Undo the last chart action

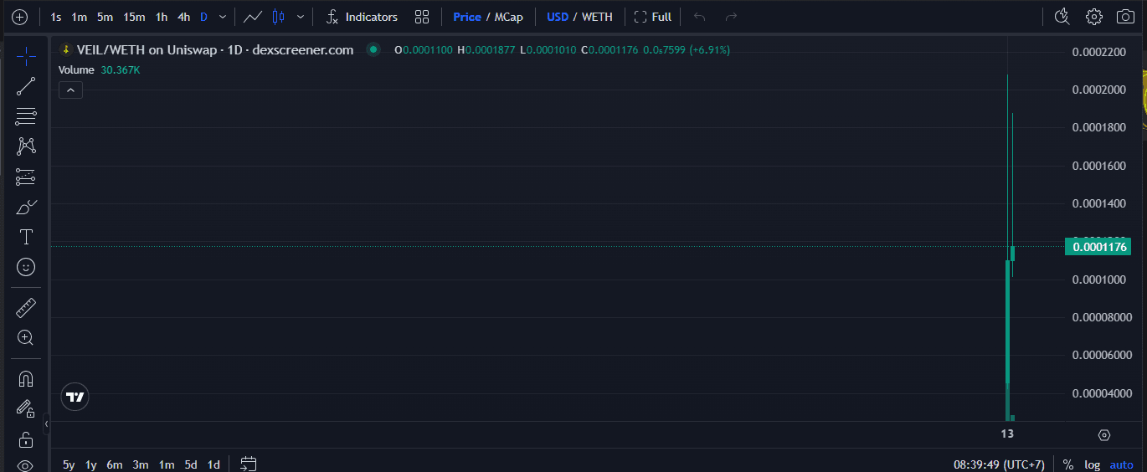tap(700, 17)
